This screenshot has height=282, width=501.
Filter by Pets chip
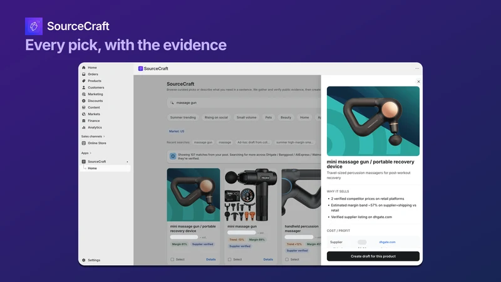click(269, 117)
